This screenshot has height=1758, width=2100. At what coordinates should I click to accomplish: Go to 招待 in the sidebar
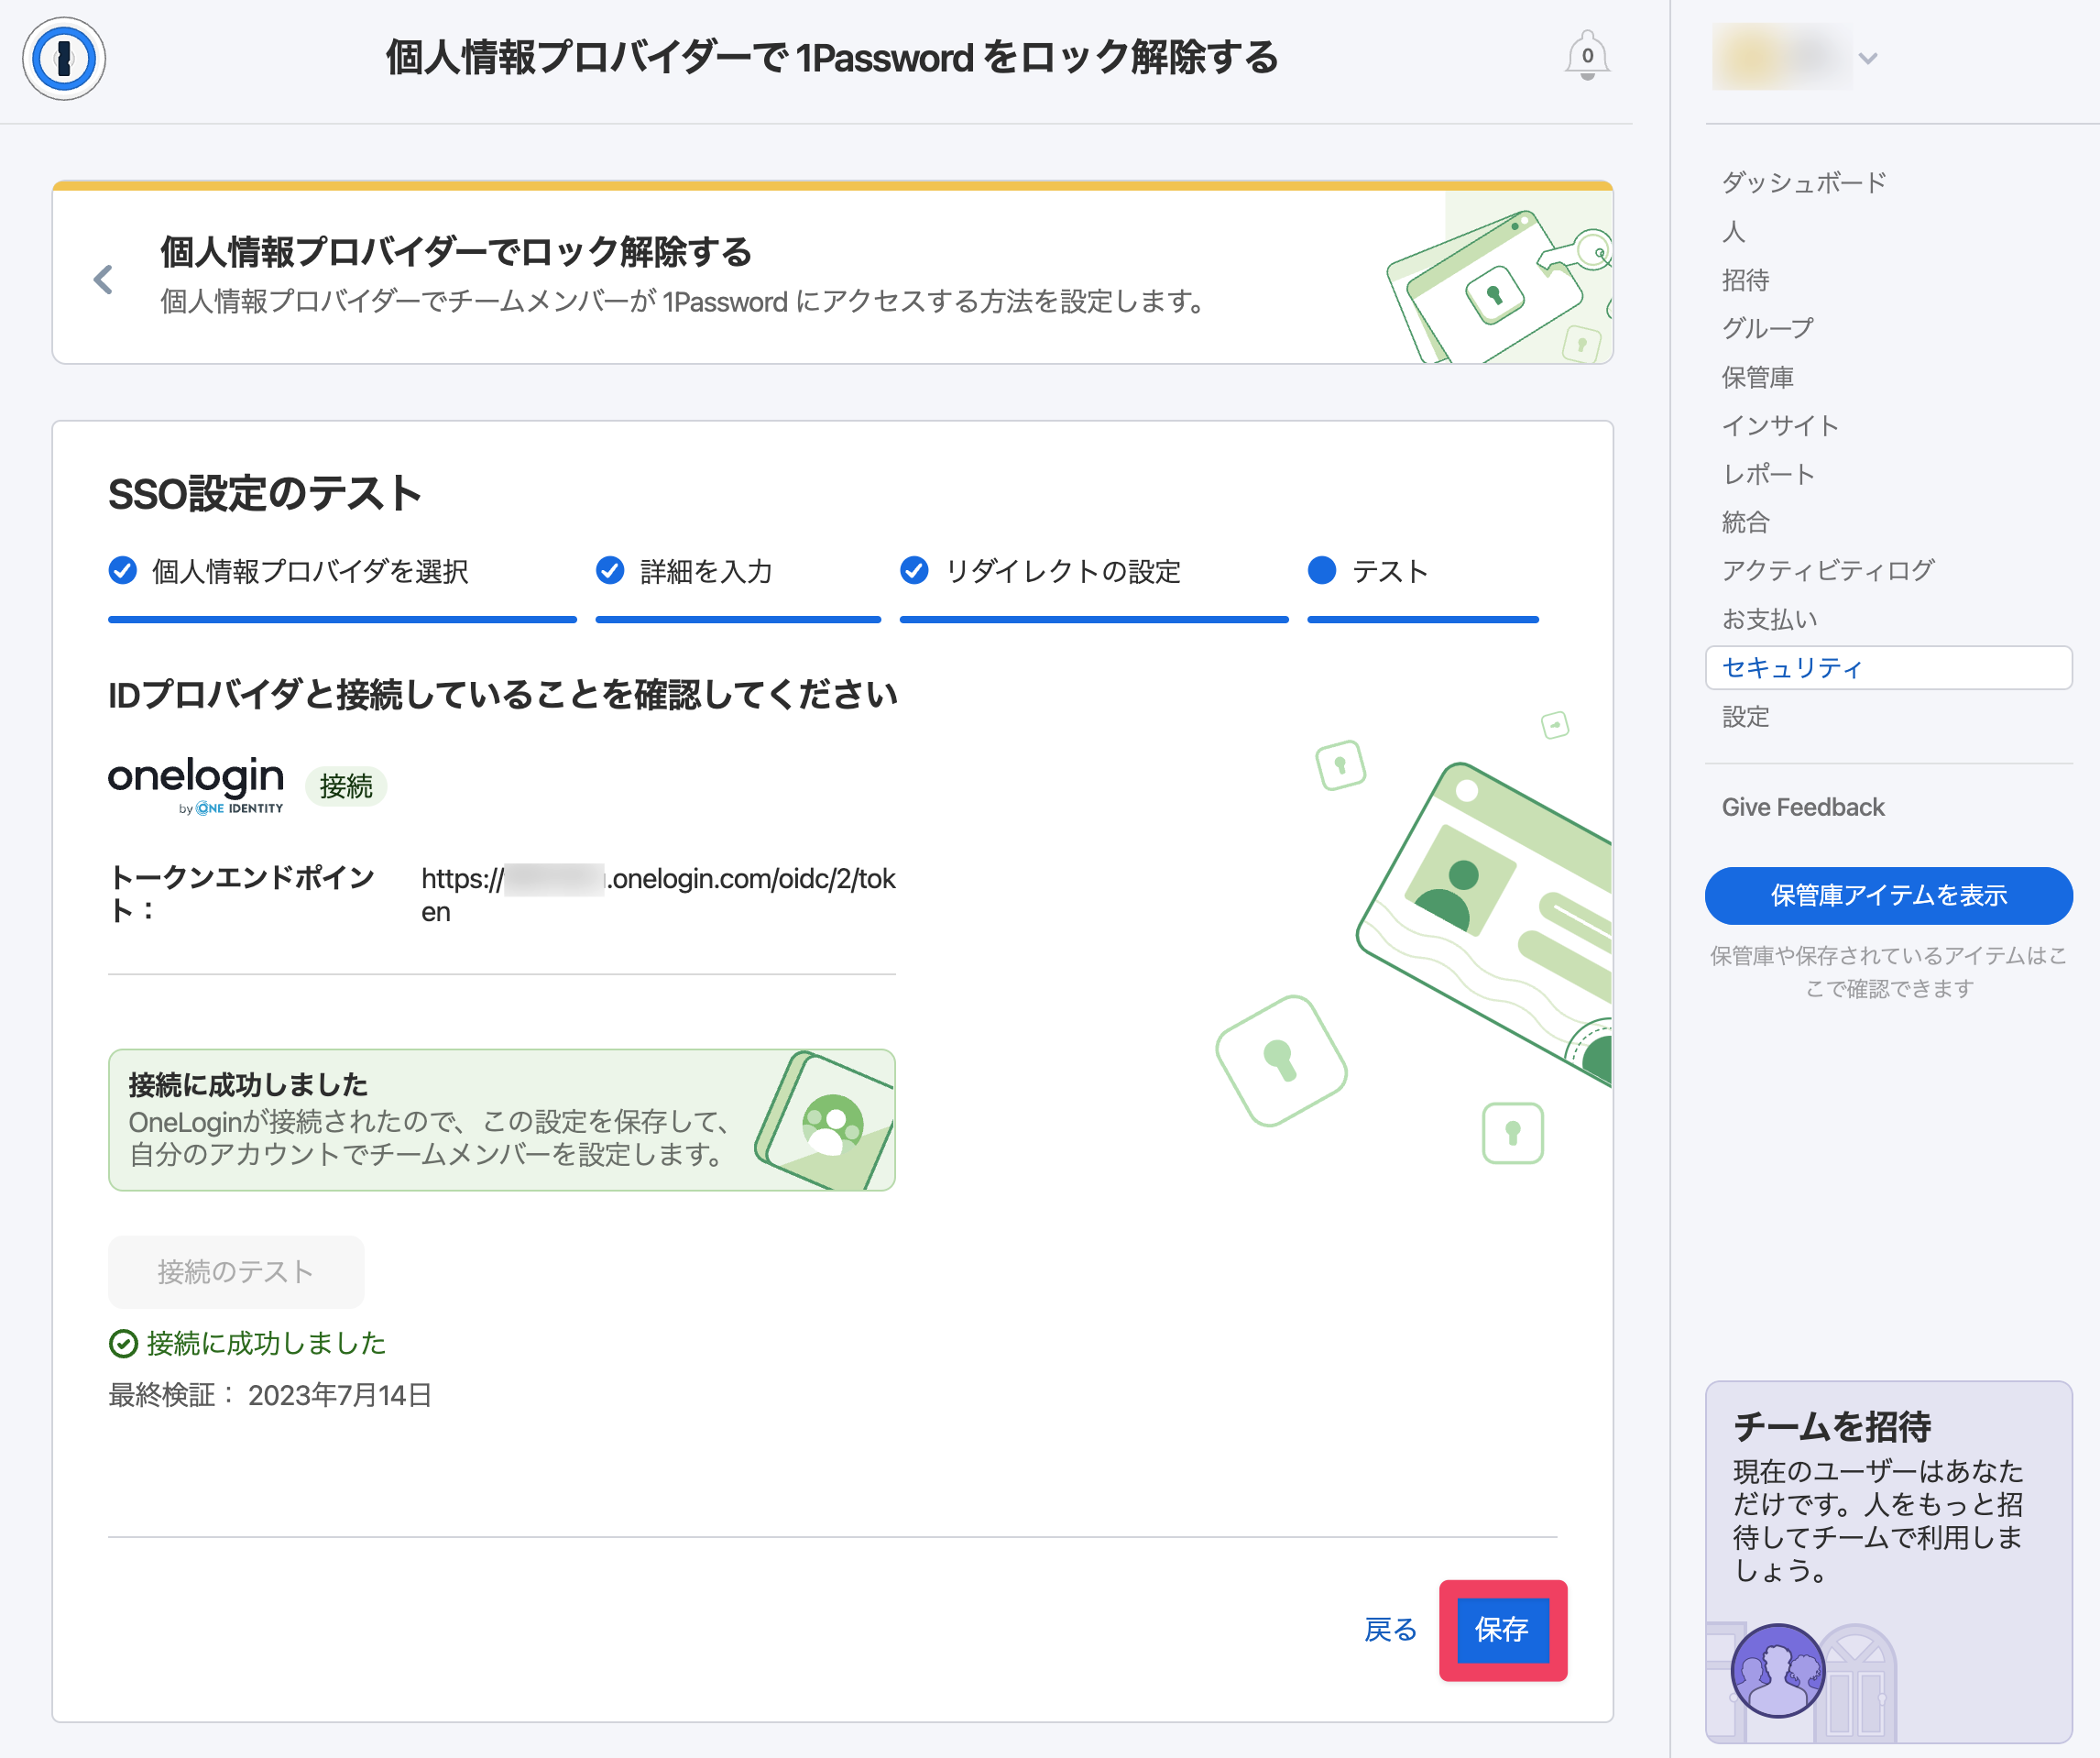pyautogui.click(x=1745, y=280)
